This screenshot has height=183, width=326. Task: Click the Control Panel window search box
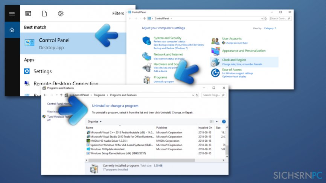coord(280,18)
